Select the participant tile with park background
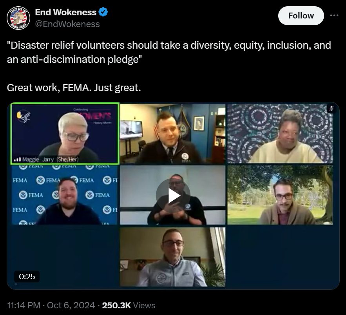346x315 pixels. point(280,195)
